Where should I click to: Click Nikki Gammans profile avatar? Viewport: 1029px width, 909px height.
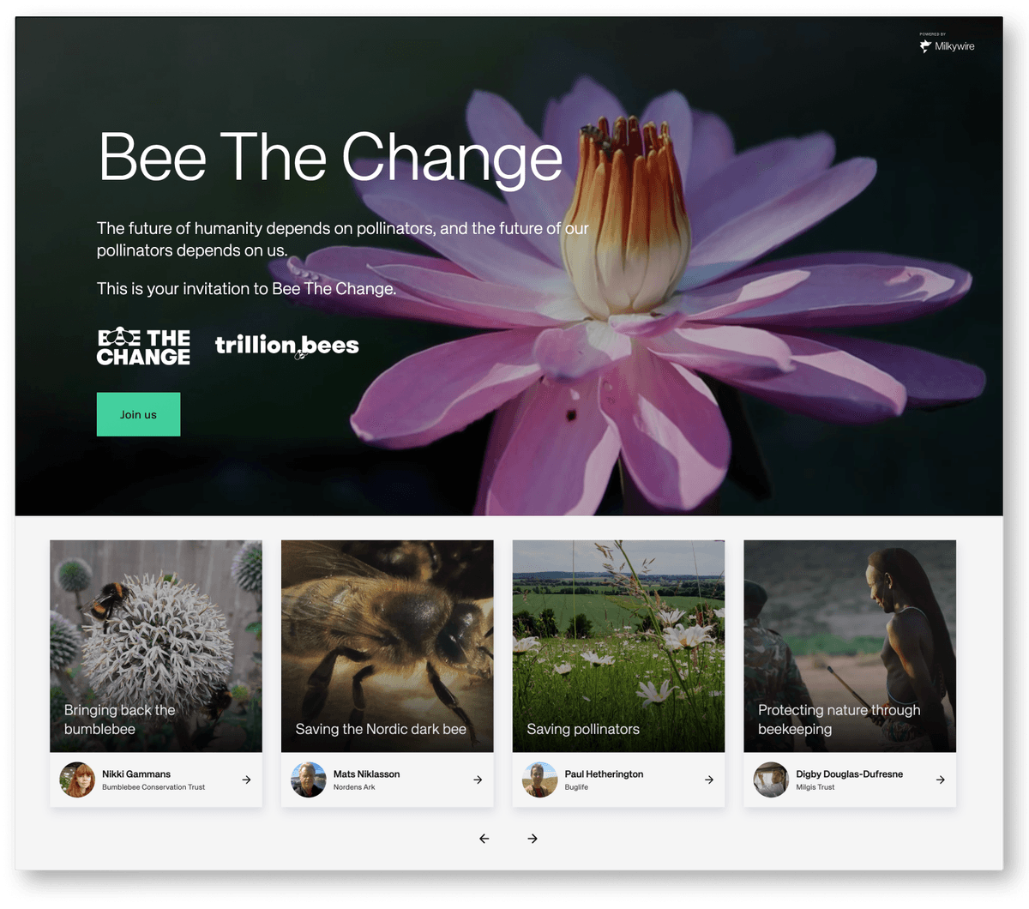coord(77,780)
